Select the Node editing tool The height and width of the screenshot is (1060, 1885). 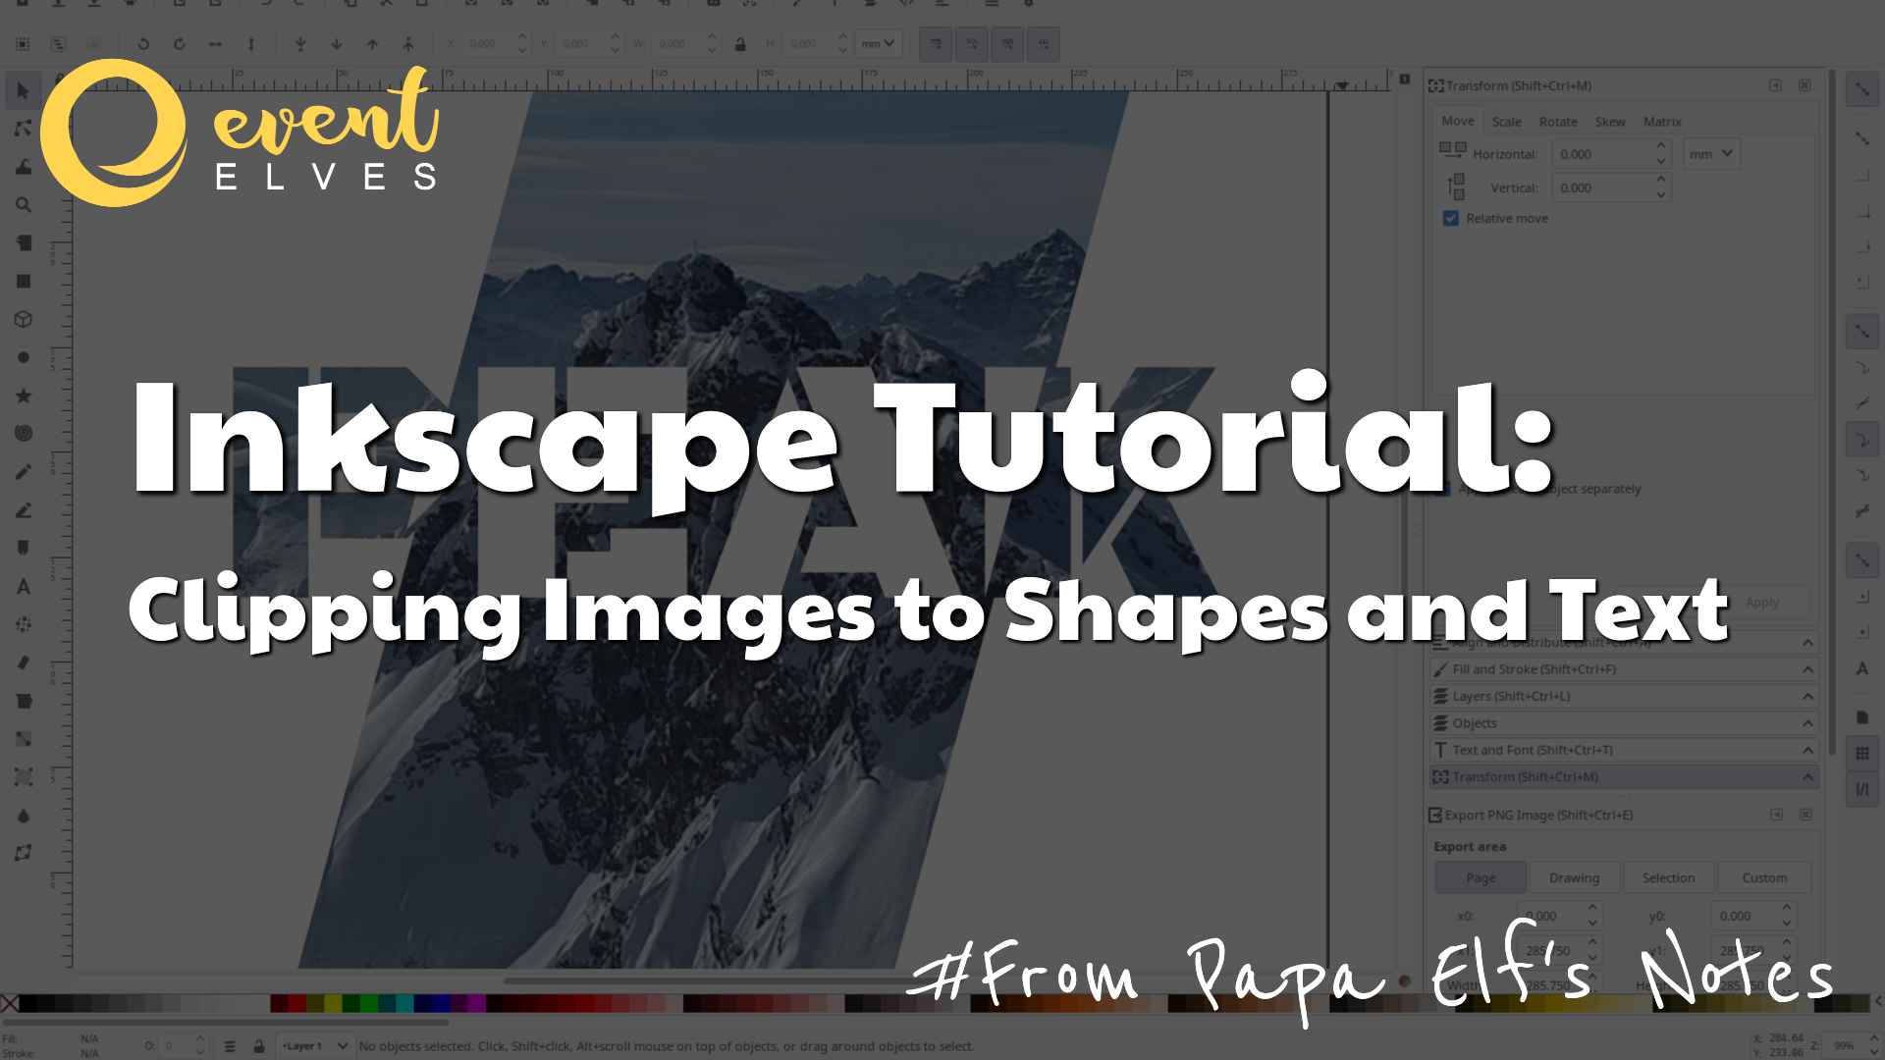pyautogui.click(x=24, y=129)
